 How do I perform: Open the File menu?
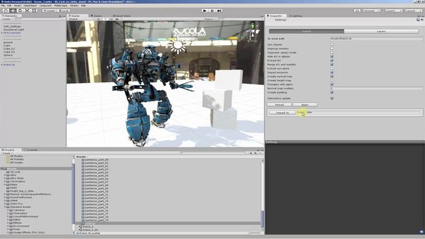click(x=3, y=5)
